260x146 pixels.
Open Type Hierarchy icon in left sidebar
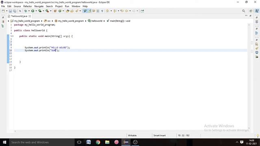3,26
